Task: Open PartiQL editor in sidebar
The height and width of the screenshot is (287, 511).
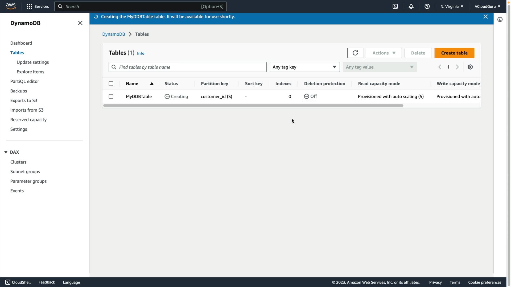Action: point(24,81)
